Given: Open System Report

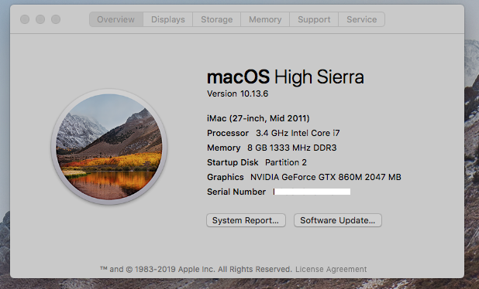Looking at the screenshot, I should coord(246,220).
